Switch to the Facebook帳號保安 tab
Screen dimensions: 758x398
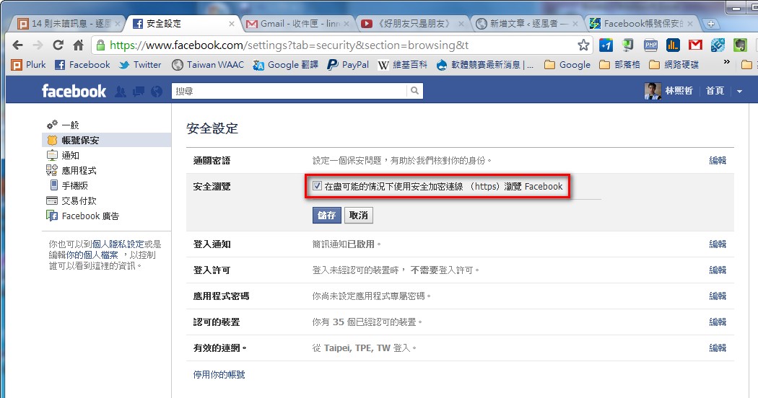point(640,24)
